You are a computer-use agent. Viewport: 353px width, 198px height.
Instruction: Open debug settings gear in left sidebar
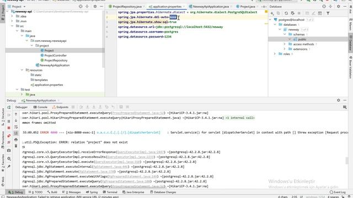point(9,159)
